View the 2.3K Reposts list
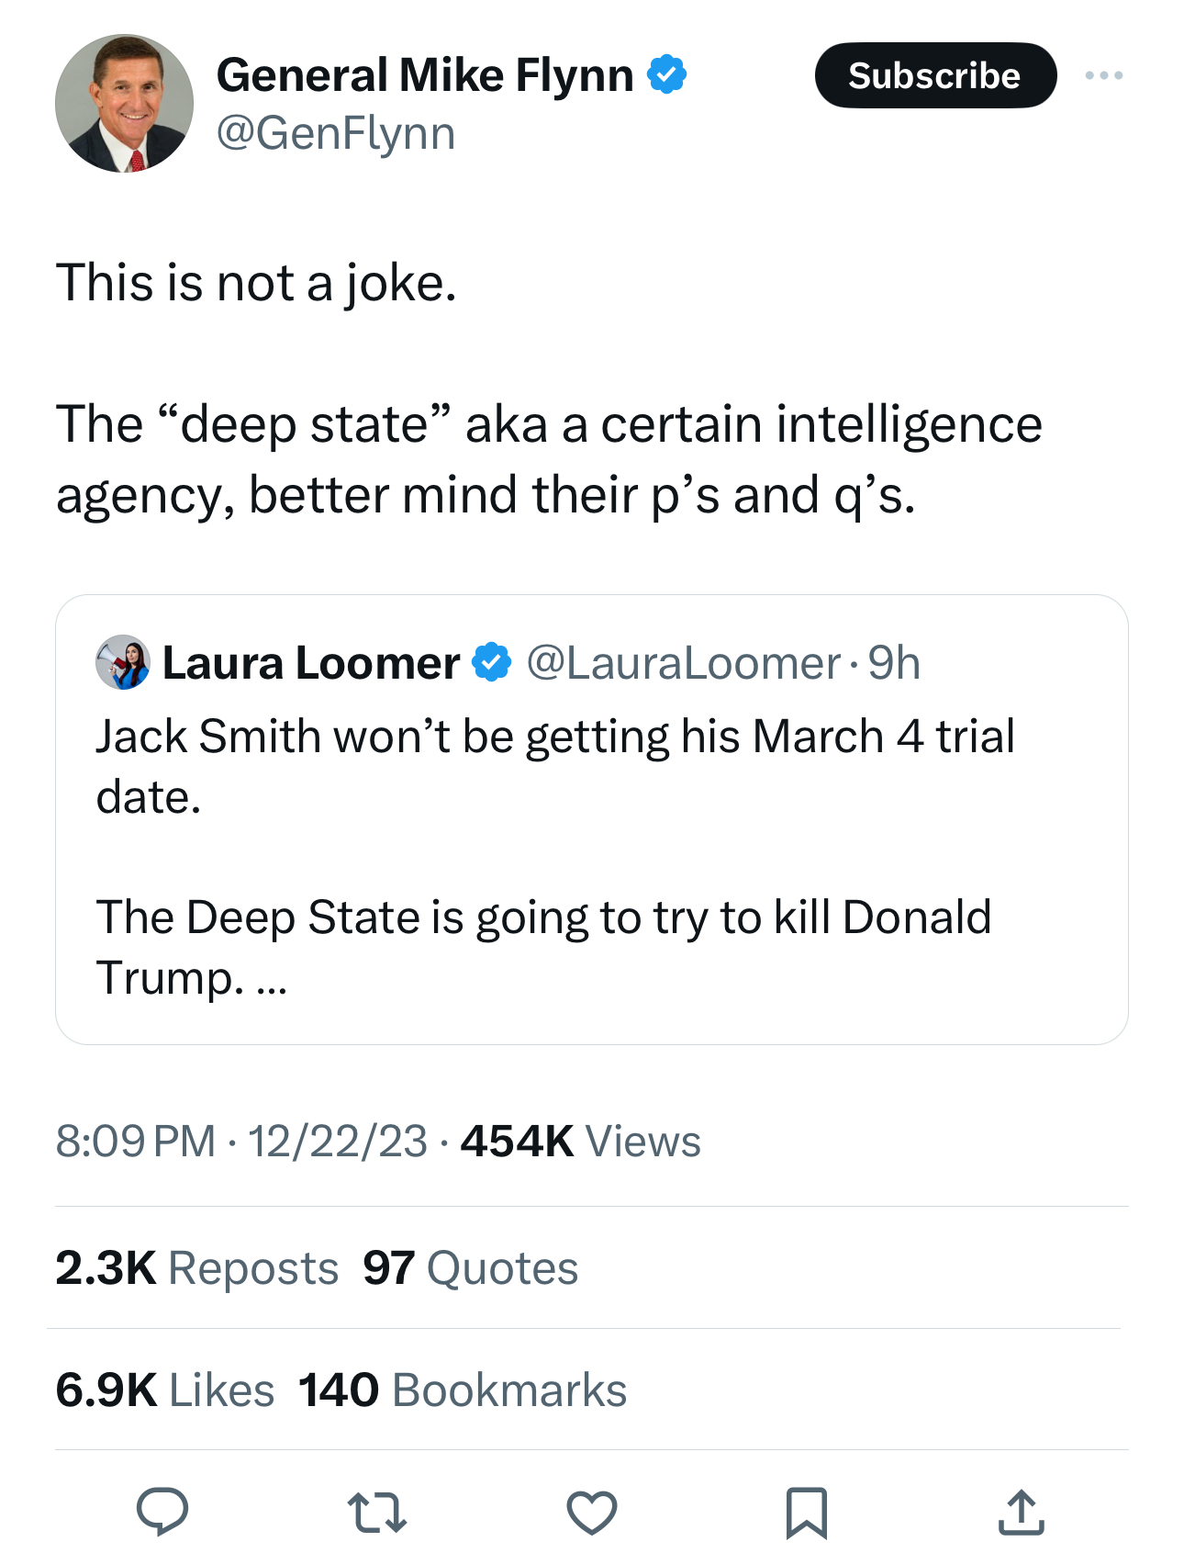 click(x=197, y=1268)
